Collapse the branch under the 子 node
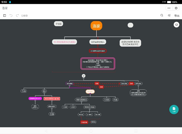182x134 pixels. (x=83, y=78)
